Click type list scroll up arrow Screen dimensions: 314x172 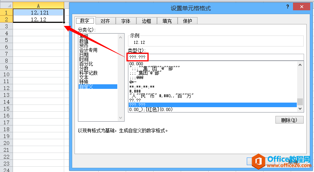click(300, 65)
